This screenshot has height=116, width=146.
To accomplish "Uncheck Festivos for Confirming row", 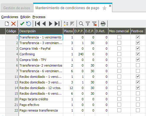I will (138, 54).
